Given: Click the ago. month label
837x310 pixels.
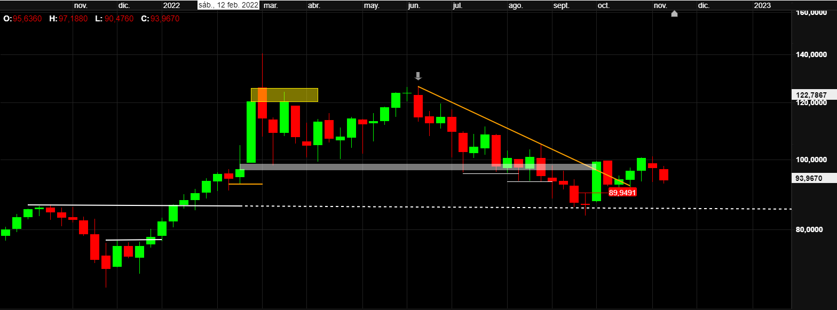Looking at the screenshot, I should (x=516, y=5).
